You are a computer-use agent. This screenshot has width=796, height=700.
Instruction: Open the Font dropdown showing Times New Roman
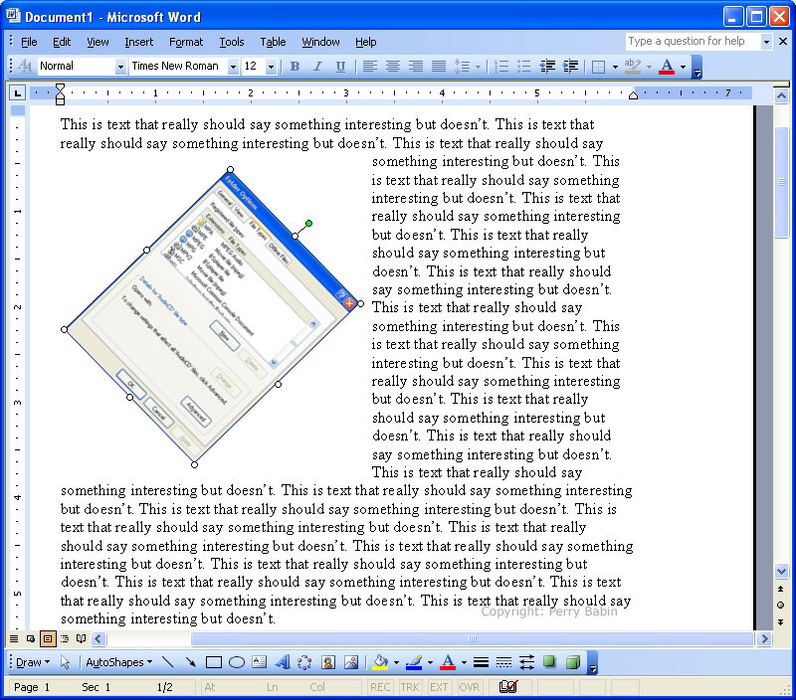click(x=233, y=67)
